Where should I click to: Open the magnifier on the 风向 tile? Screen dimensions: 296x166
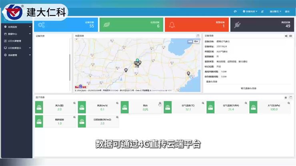click(160, 103)
